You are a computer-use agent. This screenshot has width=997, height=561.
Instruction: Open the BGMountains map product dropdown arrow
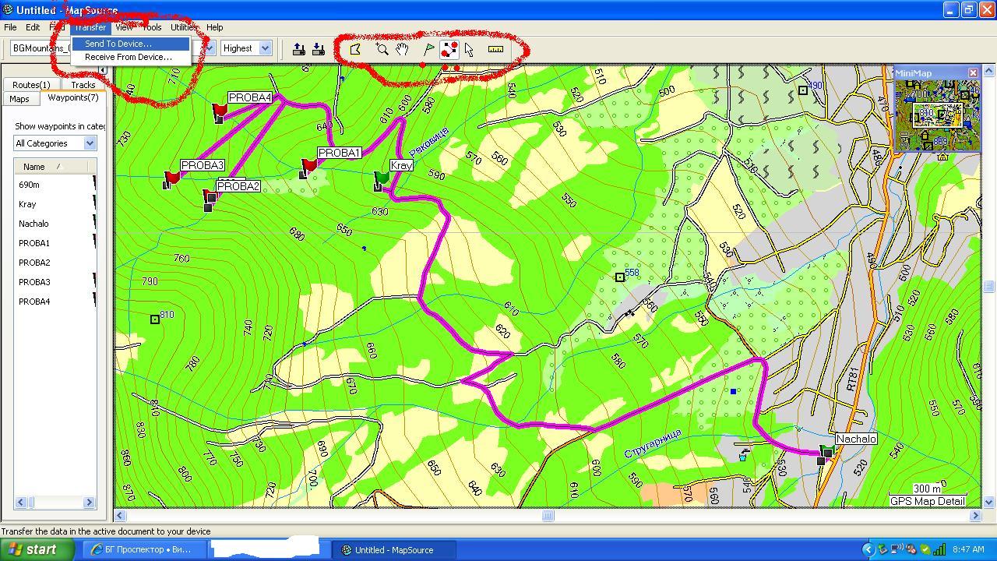pyautogui.click(x=209, y=48)
